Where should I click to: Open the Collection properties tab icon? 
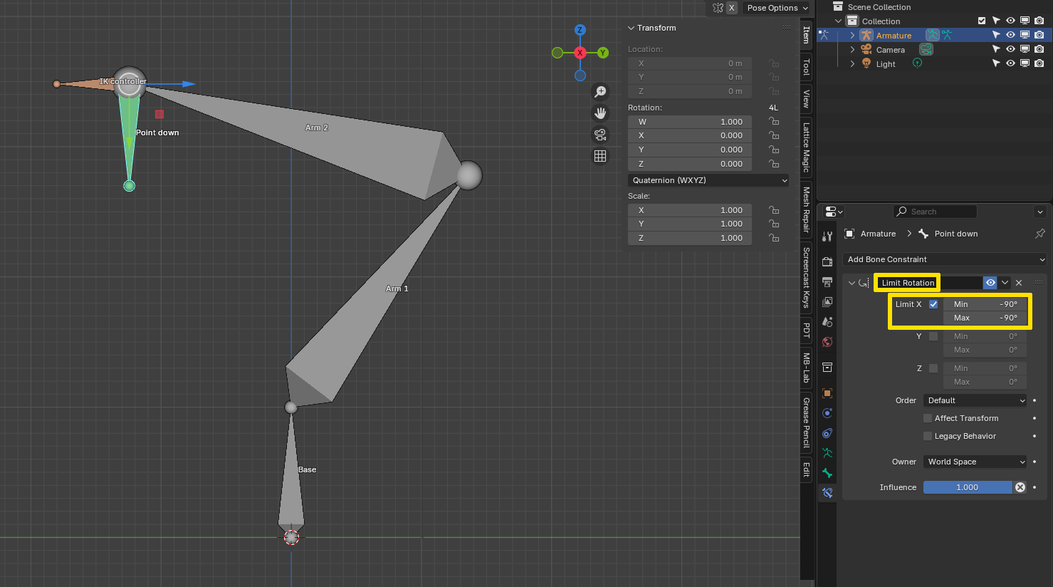coord(827,368)
